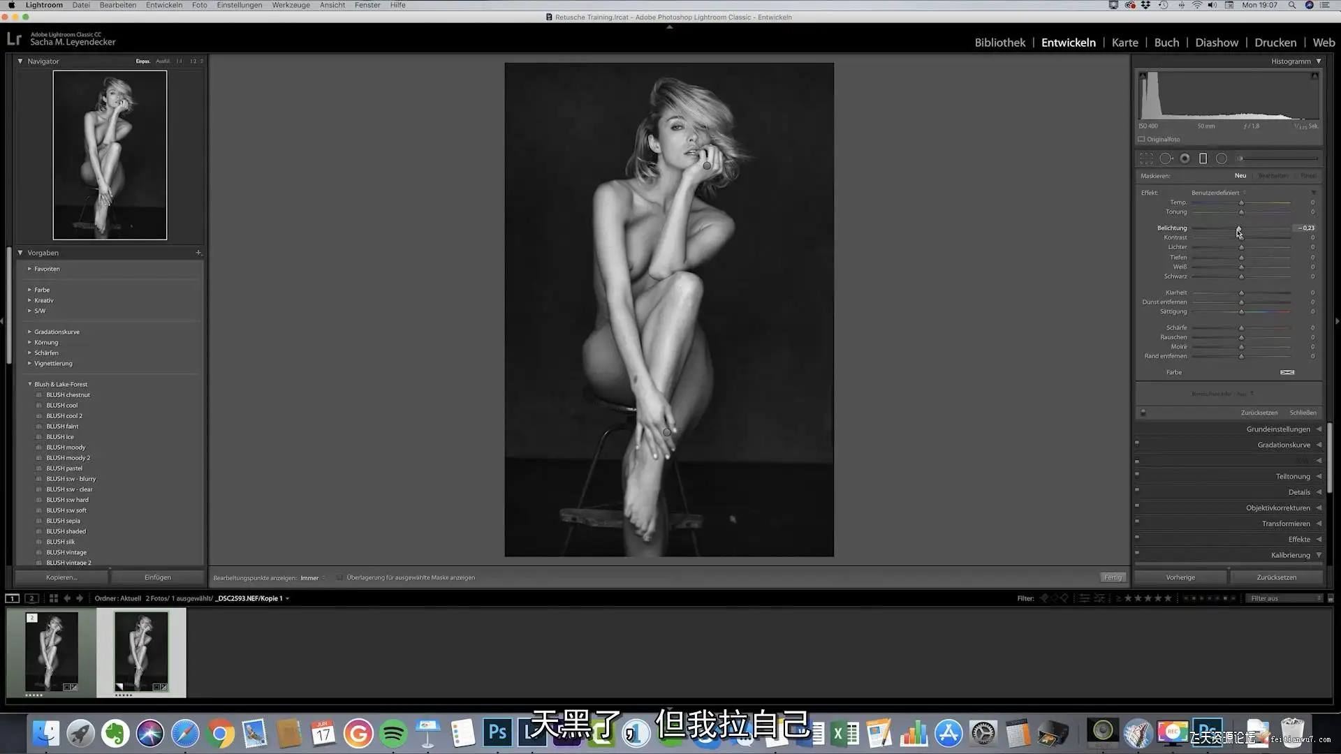This screenshot has width=1341, height=754.
Task: Enable the Originalfoto checkbox
Action: point(1142,139)
